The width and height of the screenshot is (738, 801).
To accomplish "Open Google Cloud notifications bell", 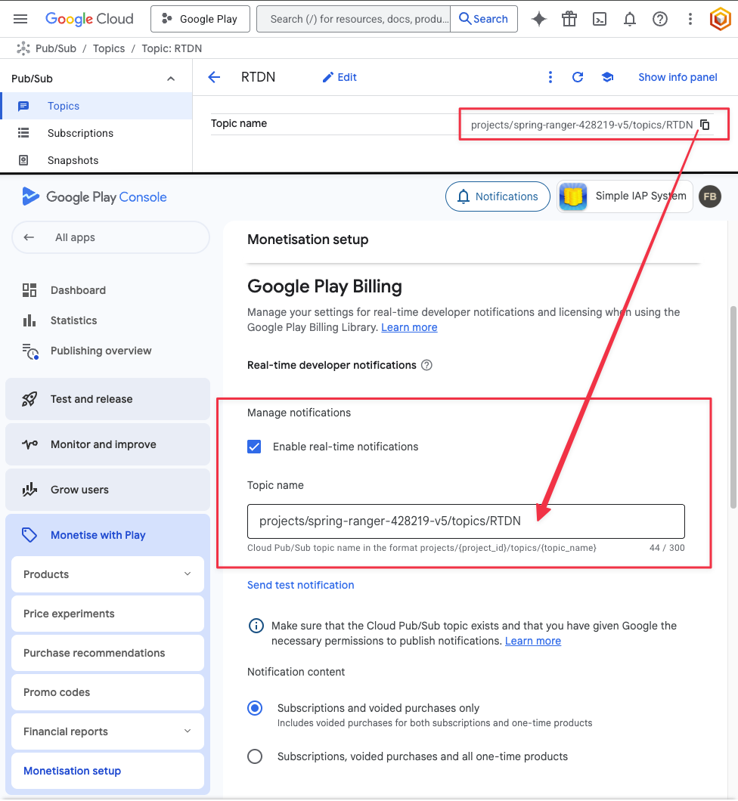I will pyautogui.click(x=630, y=19).
